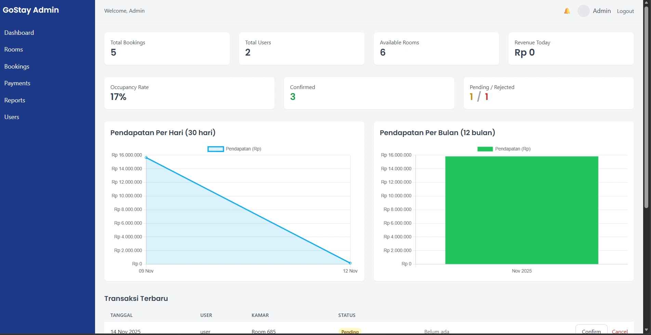Click the Confirm button for Room 685

click(591, 330)
